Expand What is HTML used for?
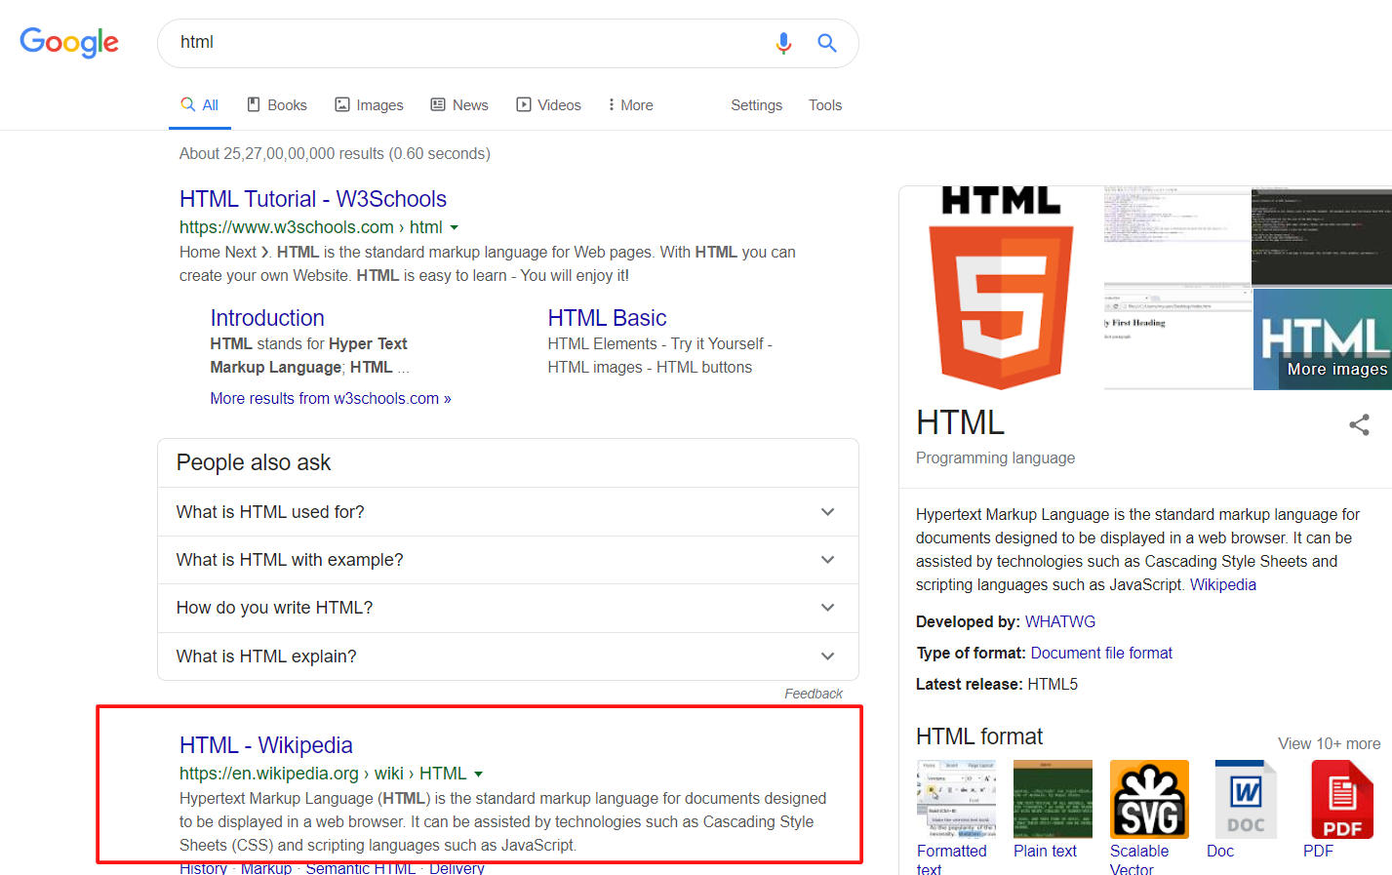The width and height of the screenshot is (1392, 875). pos(507,512)
